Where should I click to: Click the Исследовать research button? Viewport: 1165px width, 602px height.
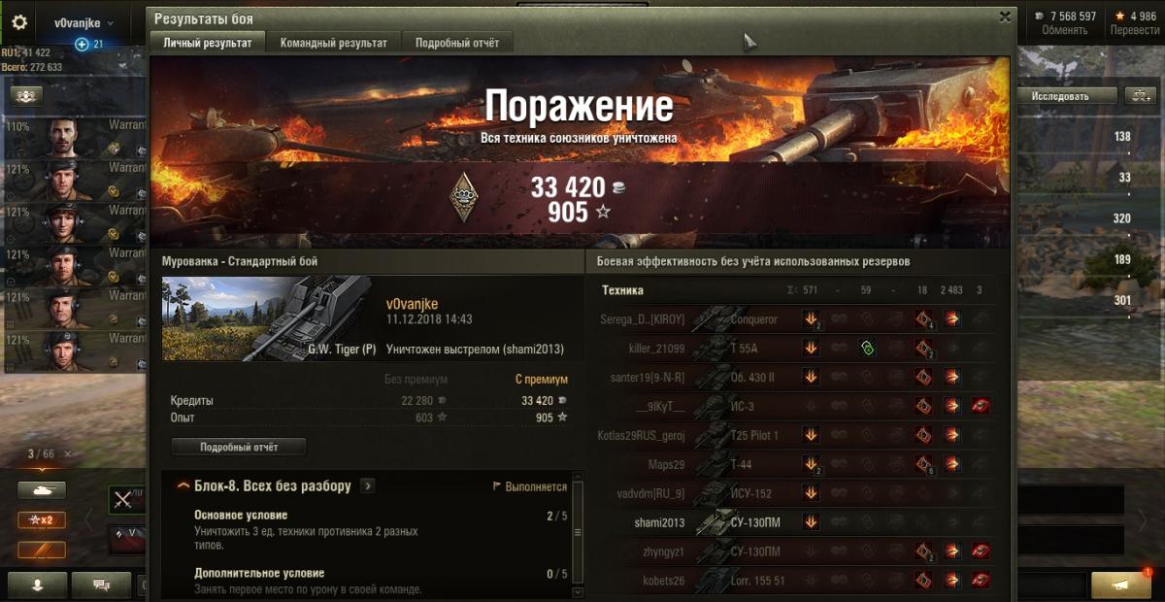coord(1060,96)
